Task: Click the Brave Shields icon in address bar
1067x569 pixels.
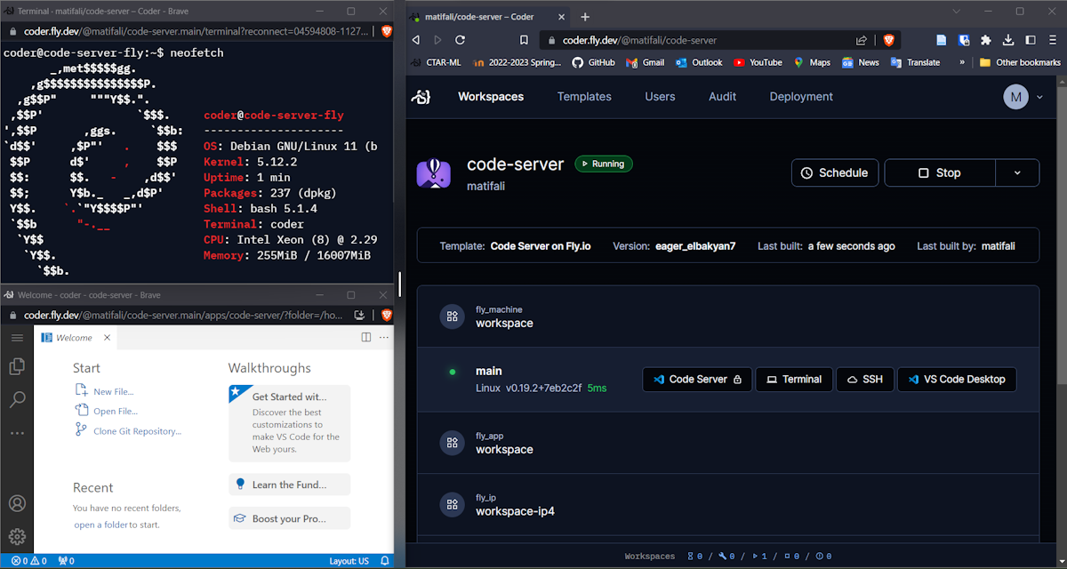Action: point(888,39)
